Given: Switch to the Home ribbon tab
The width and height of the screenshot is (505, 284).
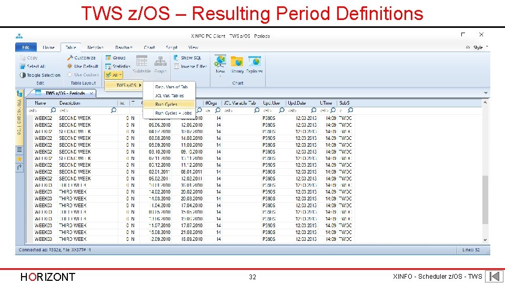Looking at the screenshot, I should [x=48, y=47].
